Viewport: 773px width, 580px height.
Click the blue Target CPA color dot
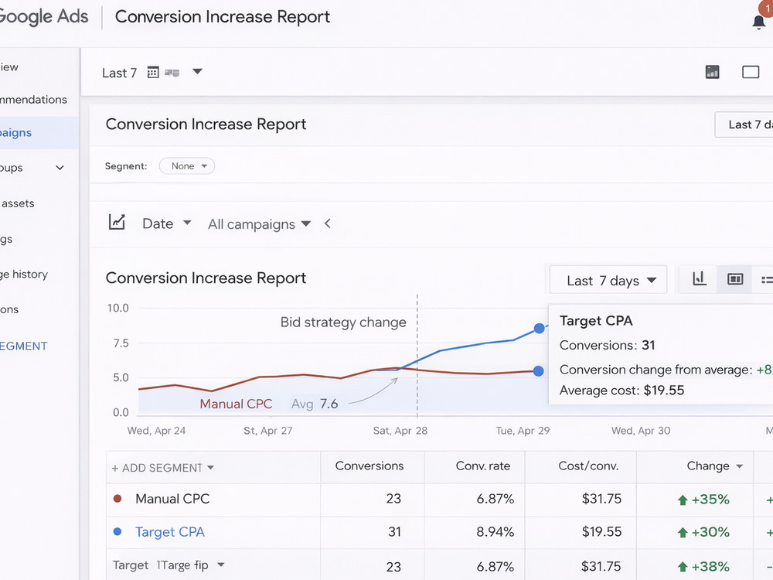coord(117,532)
